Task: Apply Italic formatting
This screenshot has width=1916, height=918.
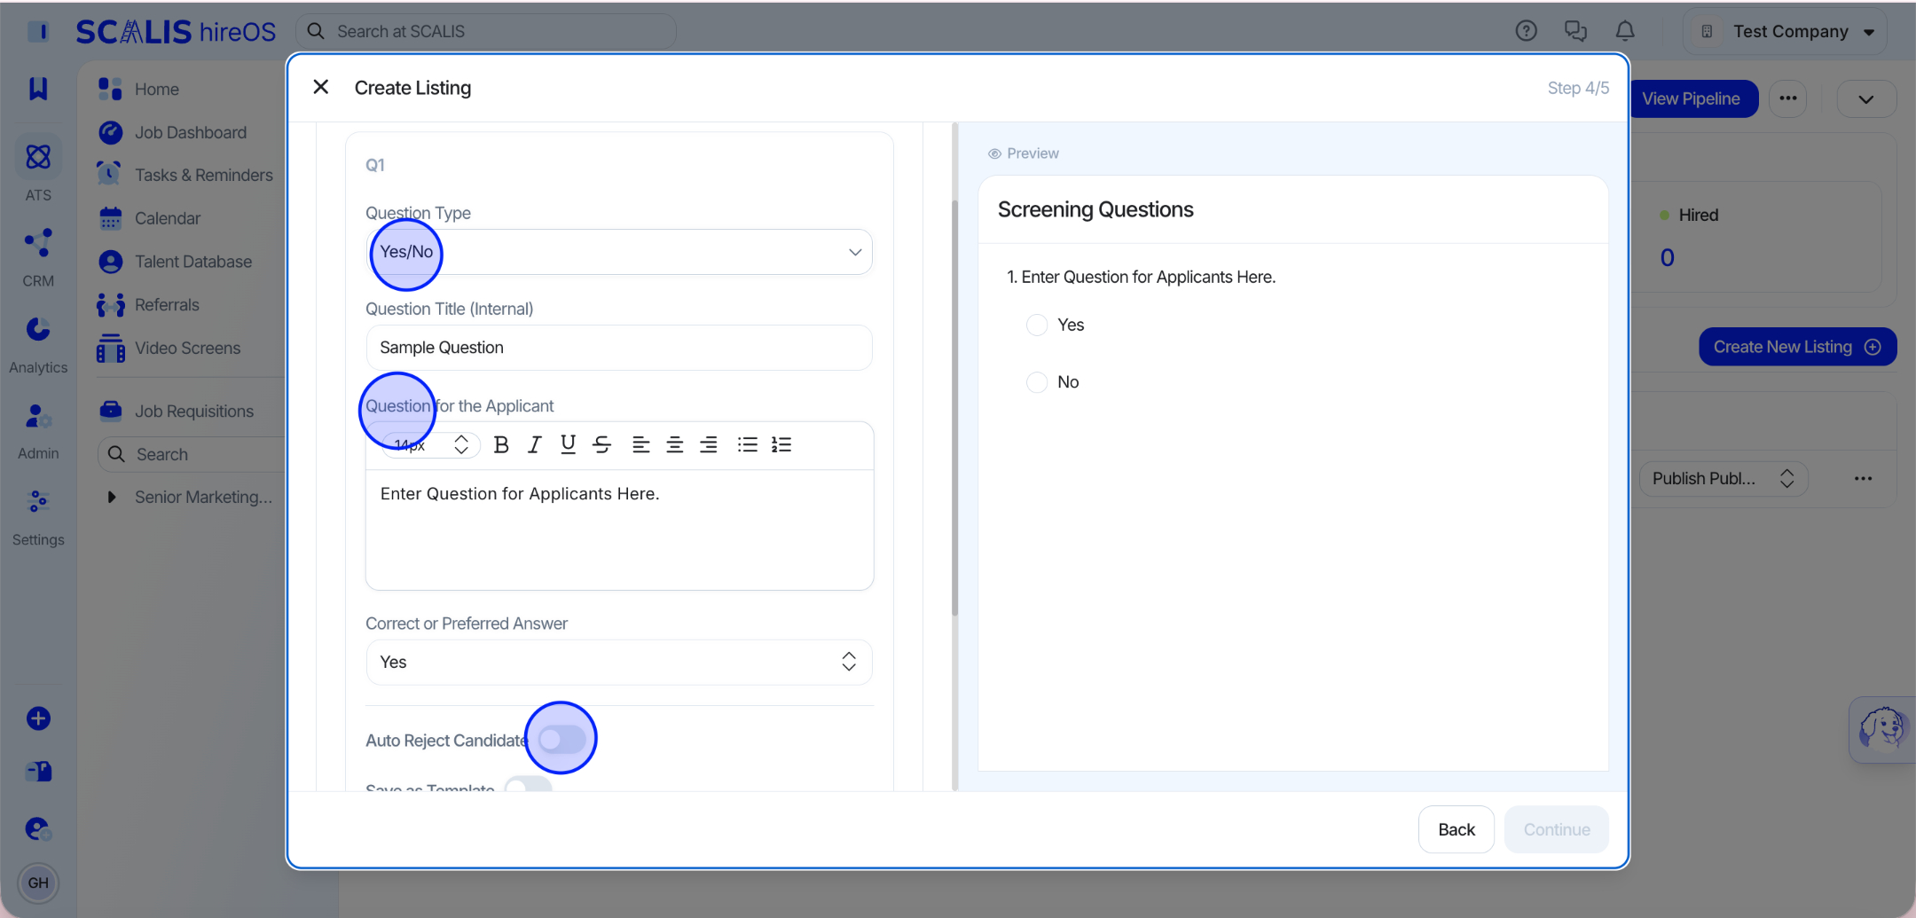Action: pyautogui.click(x=534, y=445)
